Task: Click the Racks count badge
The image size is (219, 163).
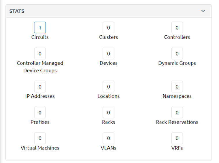Action: pos(108,112)
